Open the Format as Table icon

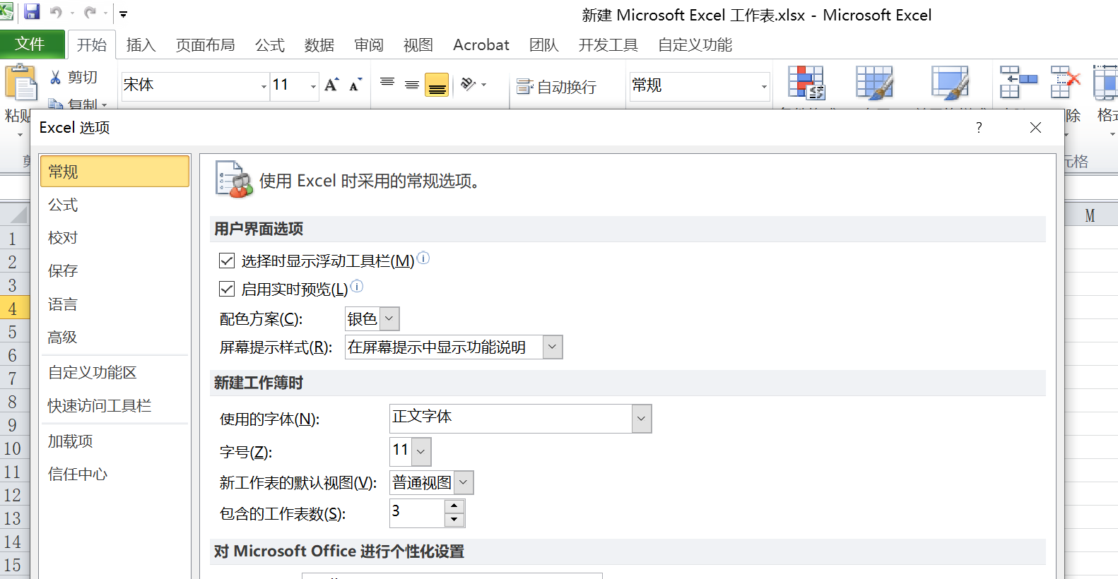click(x=875, y=83)
